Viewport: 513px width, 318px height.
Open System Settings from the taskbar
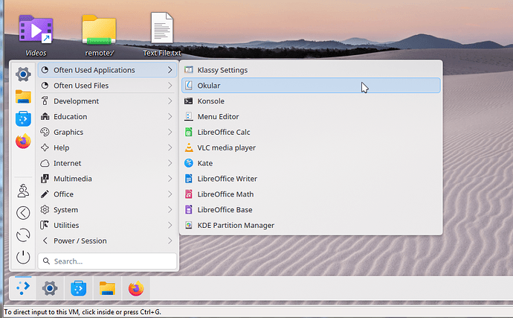50,288
